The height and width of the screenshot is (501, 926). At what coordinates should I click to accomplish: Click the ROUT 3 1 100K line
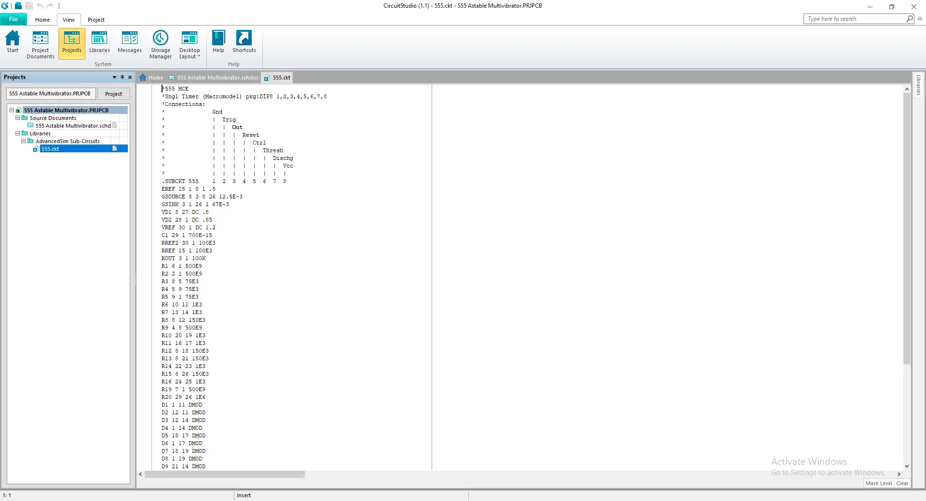click(x=184, y=258)
